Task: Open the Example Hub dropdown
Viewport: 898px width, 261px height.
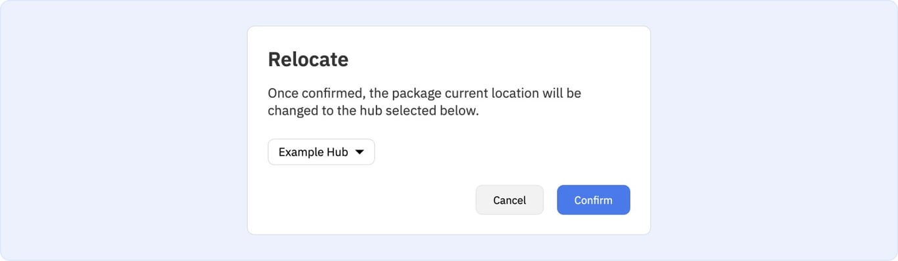Action: [321, 152]
